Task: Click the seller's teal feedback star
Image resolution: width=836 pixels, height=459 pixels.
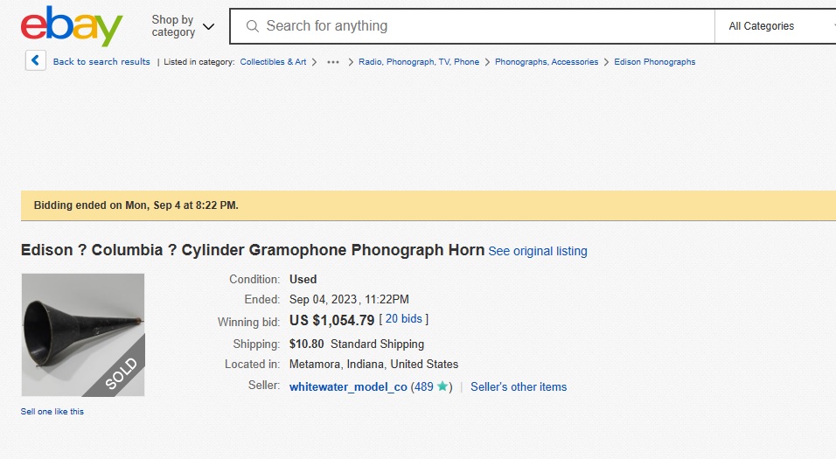Action: point(442,386)
